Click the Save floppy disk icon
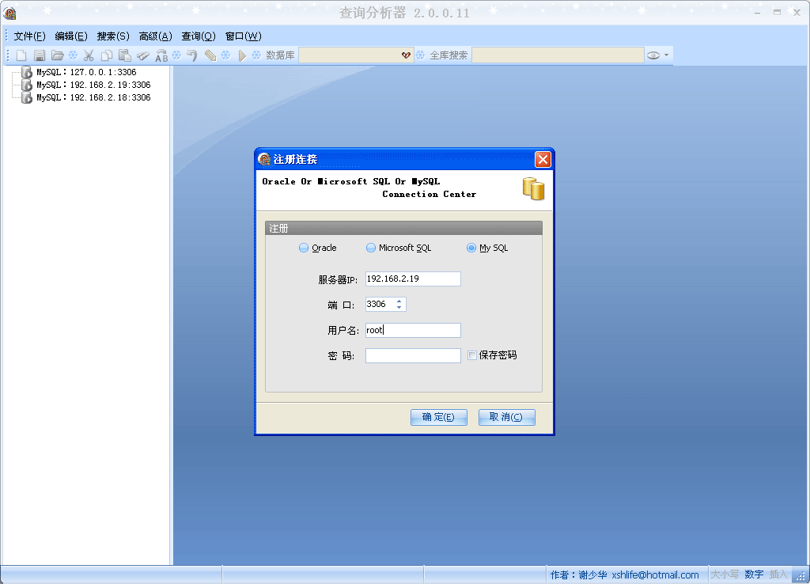The image size is (810, 584). [40, 55]
